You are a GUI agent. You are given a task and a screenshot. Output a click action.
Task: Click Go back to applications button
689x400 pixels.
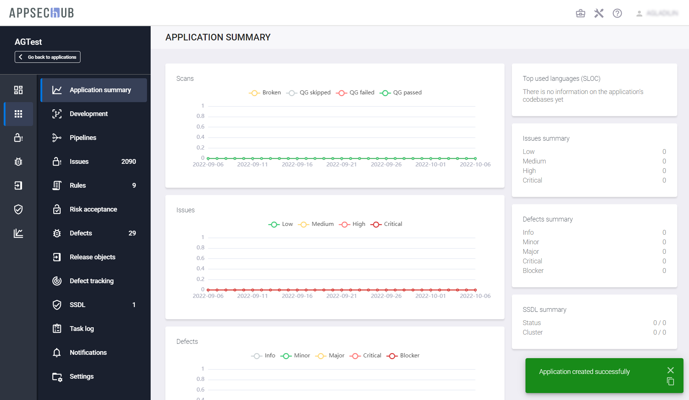pos(47,57)
